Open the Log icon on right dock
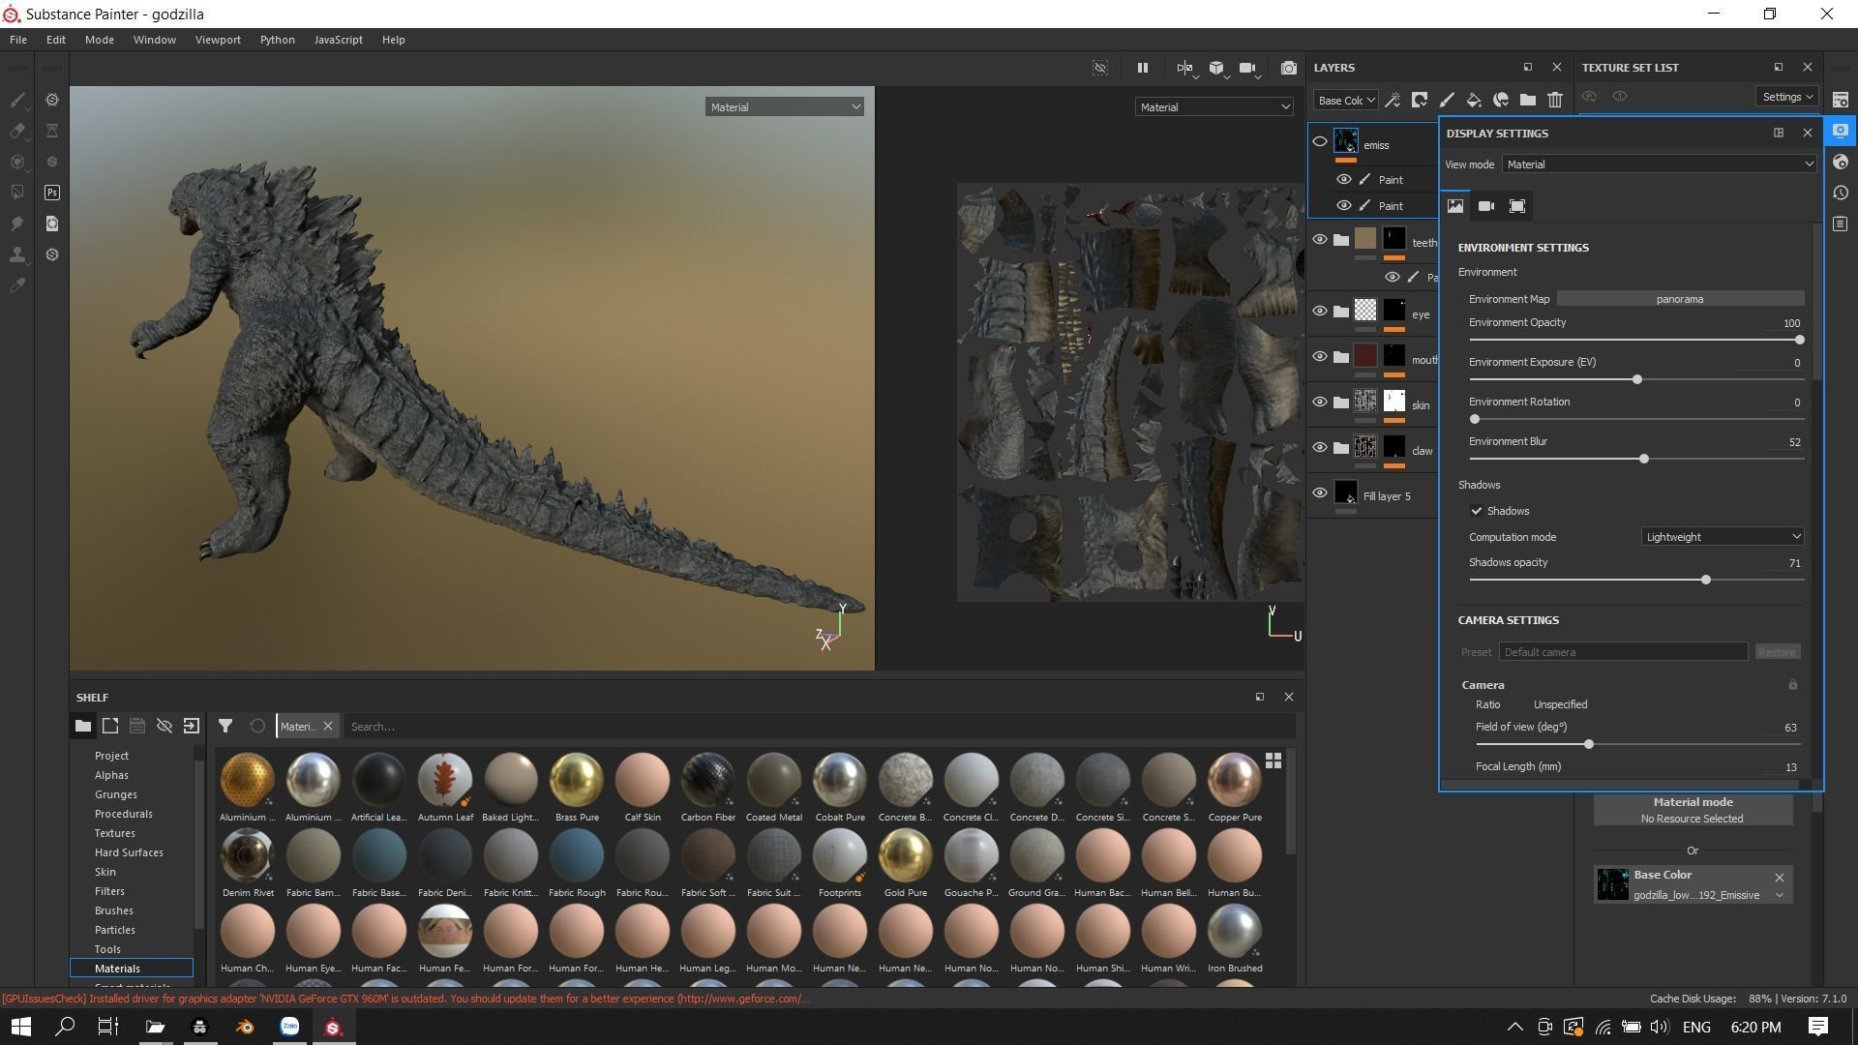 (1841, 224)
